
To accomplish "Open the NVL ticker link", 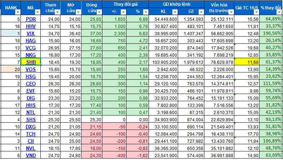I will point(31,148).
